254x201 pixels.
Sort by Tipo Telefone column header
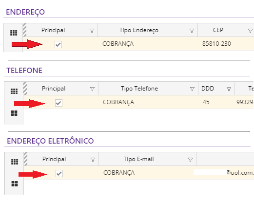tap(139, 89)
